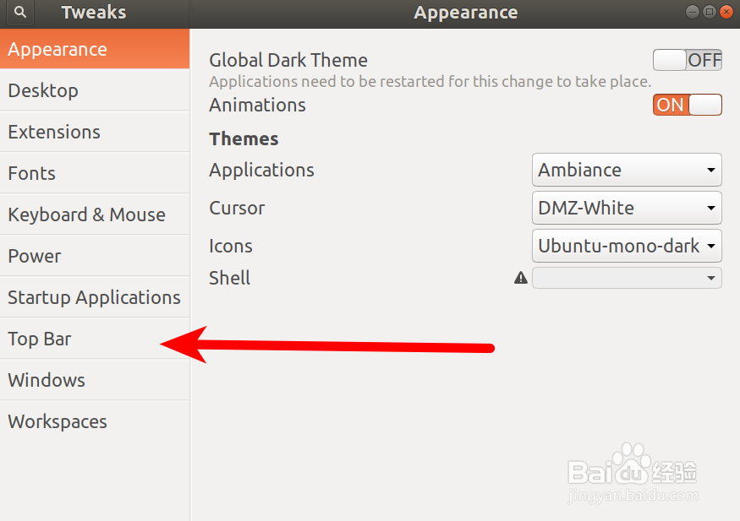Expand the Cursor theme DMZ-White dropdown
Image resolution: width=740 pixels, height=521 pixels.
pyautogui.click(x=627, y=208)
